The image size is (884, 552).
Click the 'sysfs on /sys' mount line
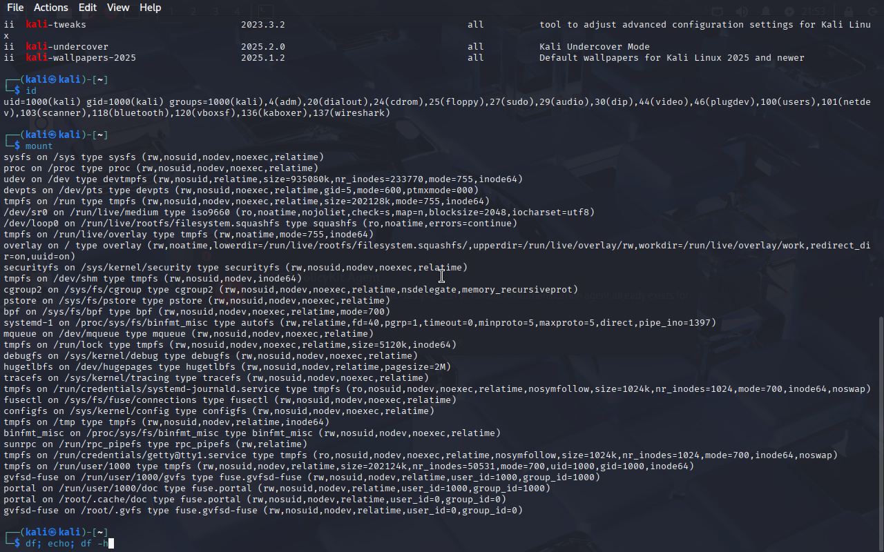pyautogui.click(x=164, y=157)
